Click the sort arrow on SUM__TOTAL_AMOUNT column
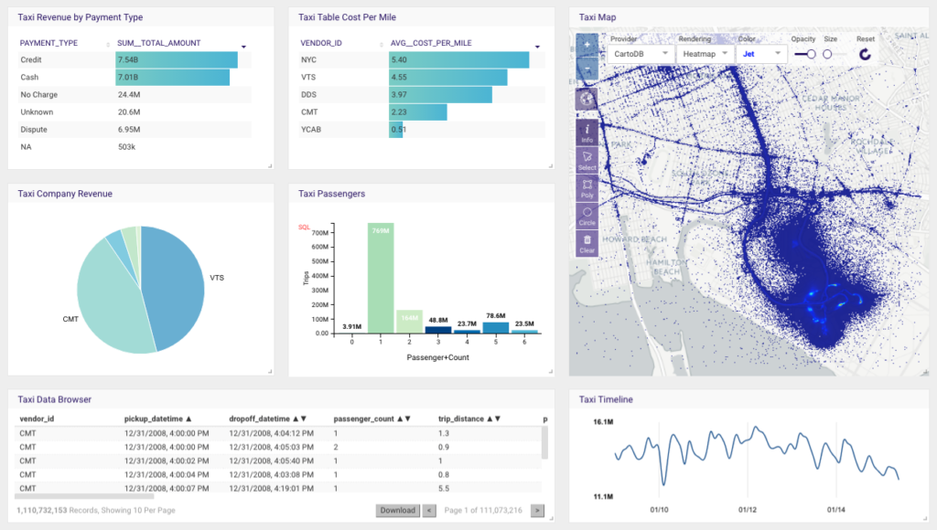 (x=243, y=45)
